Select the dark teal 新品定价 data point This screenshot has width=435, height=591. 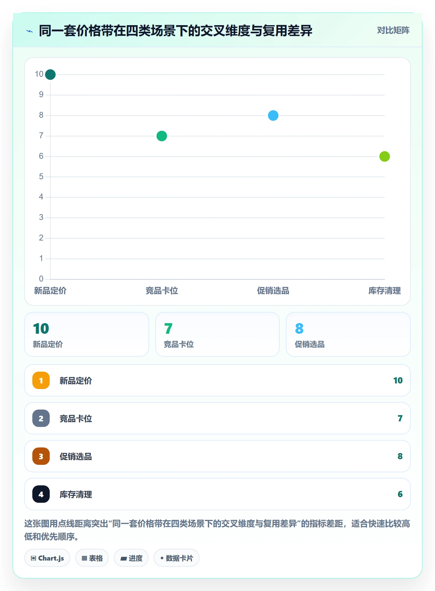pyautogui.click(x=50, y=75)
